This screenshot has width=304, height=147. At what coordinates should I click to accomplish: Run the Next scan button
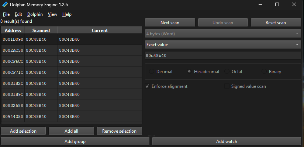170,22
